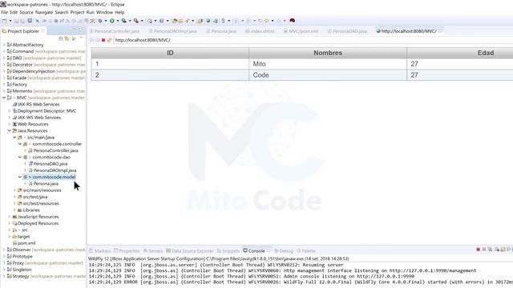This screenshot has width=513, height=288.
Task: Click the Save All toolbar icon
Action: click(22, 21)
